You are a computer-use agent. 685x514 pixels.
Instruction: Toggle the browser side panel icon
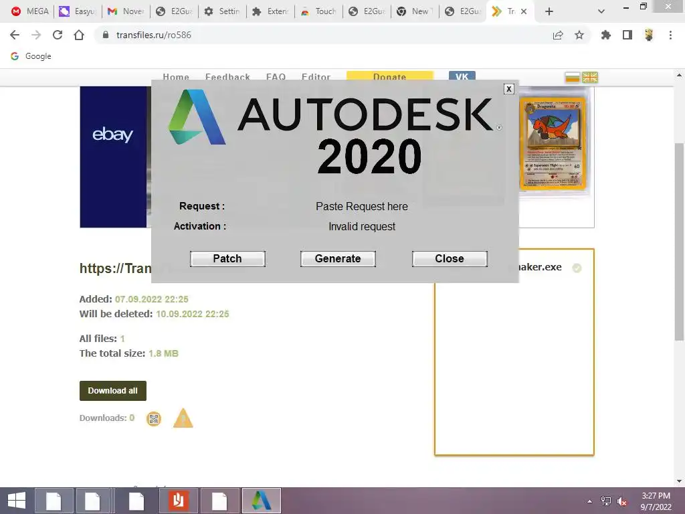pos(627,35)
